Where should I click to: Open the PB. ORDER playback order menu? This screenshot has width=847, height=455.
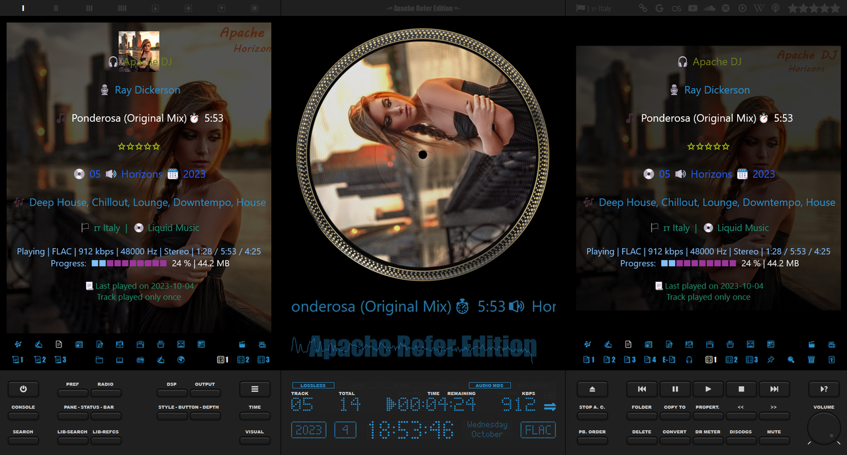(592, 440)
